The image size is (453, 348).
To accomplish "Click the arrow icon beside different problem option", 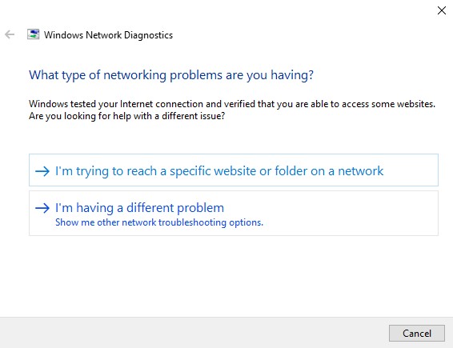I will click(x=42, y=208).
